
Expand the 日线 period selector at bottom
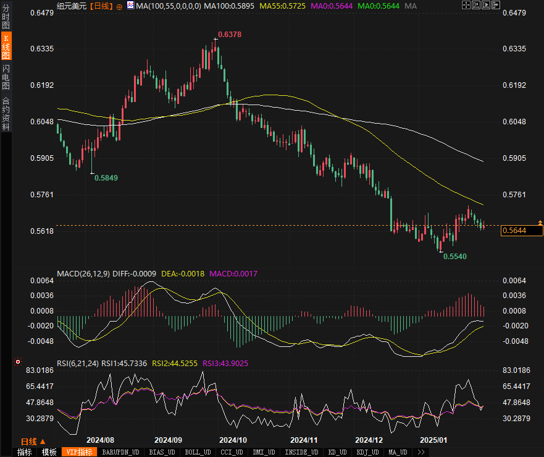33,442
